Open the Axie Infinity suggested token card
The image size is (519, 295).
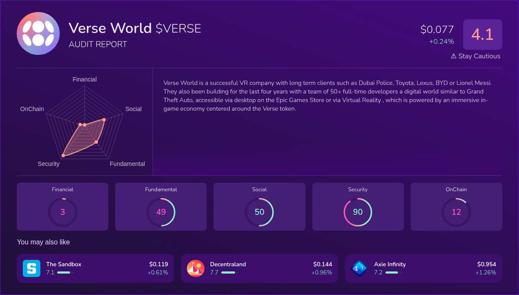pos(424,268)
